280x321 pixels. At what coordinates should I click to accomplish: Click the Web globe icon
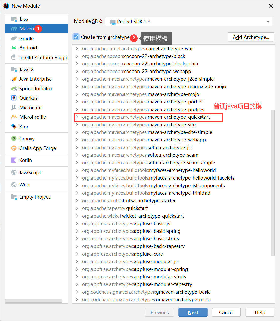pos(14,185)
